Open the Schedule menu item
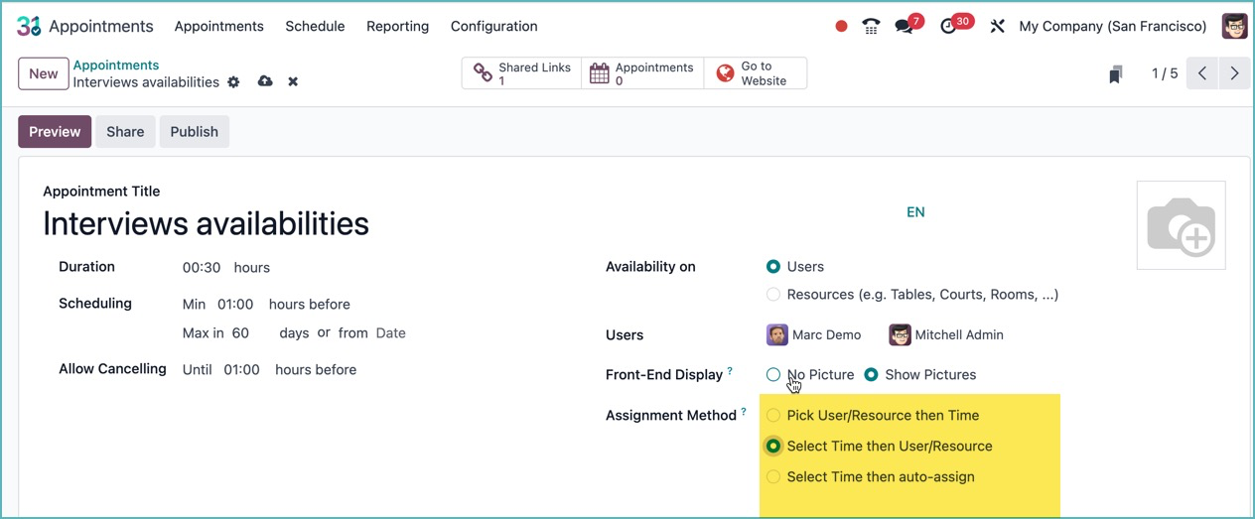The height and width of the screenshot is (519, 1255). [x=315, y=27]
